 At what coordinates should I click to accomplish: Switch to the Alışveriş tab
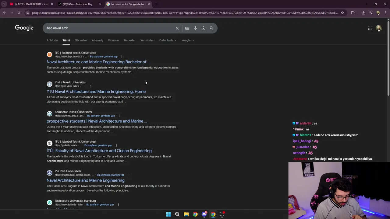[x=97, y=40]
